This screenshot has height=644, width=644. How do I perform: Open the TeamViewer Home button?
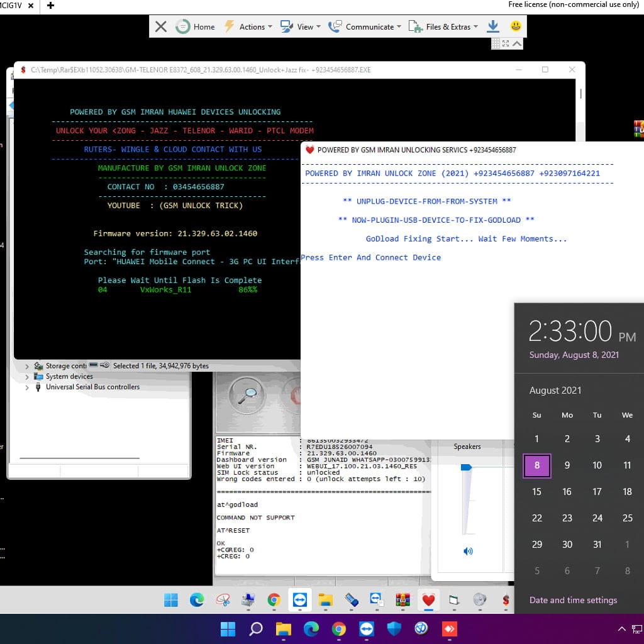(x=195, y=26)
